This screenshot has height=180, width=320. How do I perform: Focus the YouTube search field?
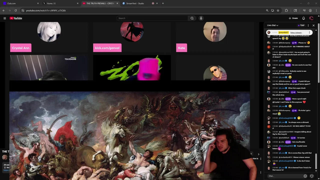pos(152,18)
